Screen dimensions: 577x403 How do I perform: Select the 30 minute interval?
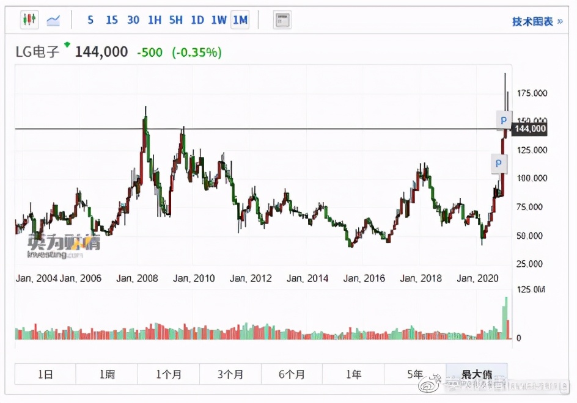coord(133,20)
